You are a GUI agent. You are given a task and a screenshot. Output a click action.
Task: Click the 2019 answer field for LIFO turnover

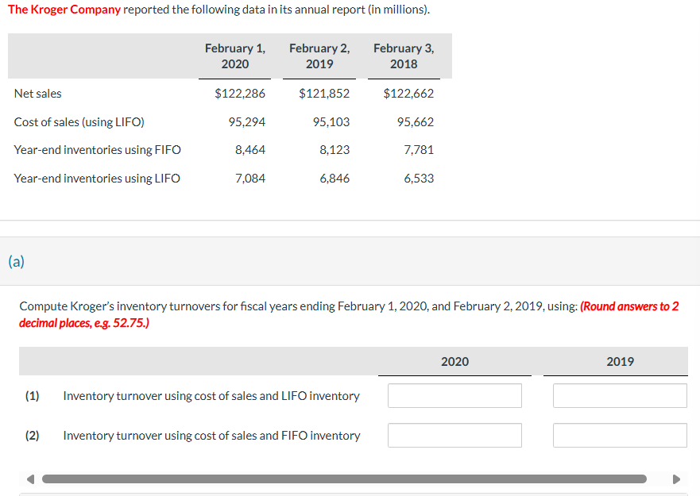pyautogui.click(x=619, y=395)
